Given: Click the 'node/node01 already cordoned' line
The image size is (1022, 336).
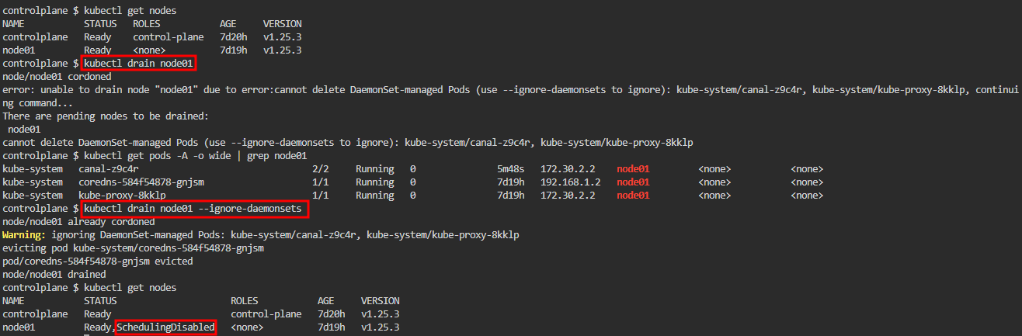Looking at the screenshot, I should (x=78, y=222).
